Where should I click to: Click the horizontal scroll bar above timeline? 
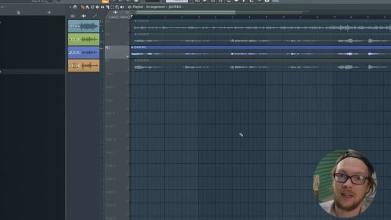[x=186, y=12]
